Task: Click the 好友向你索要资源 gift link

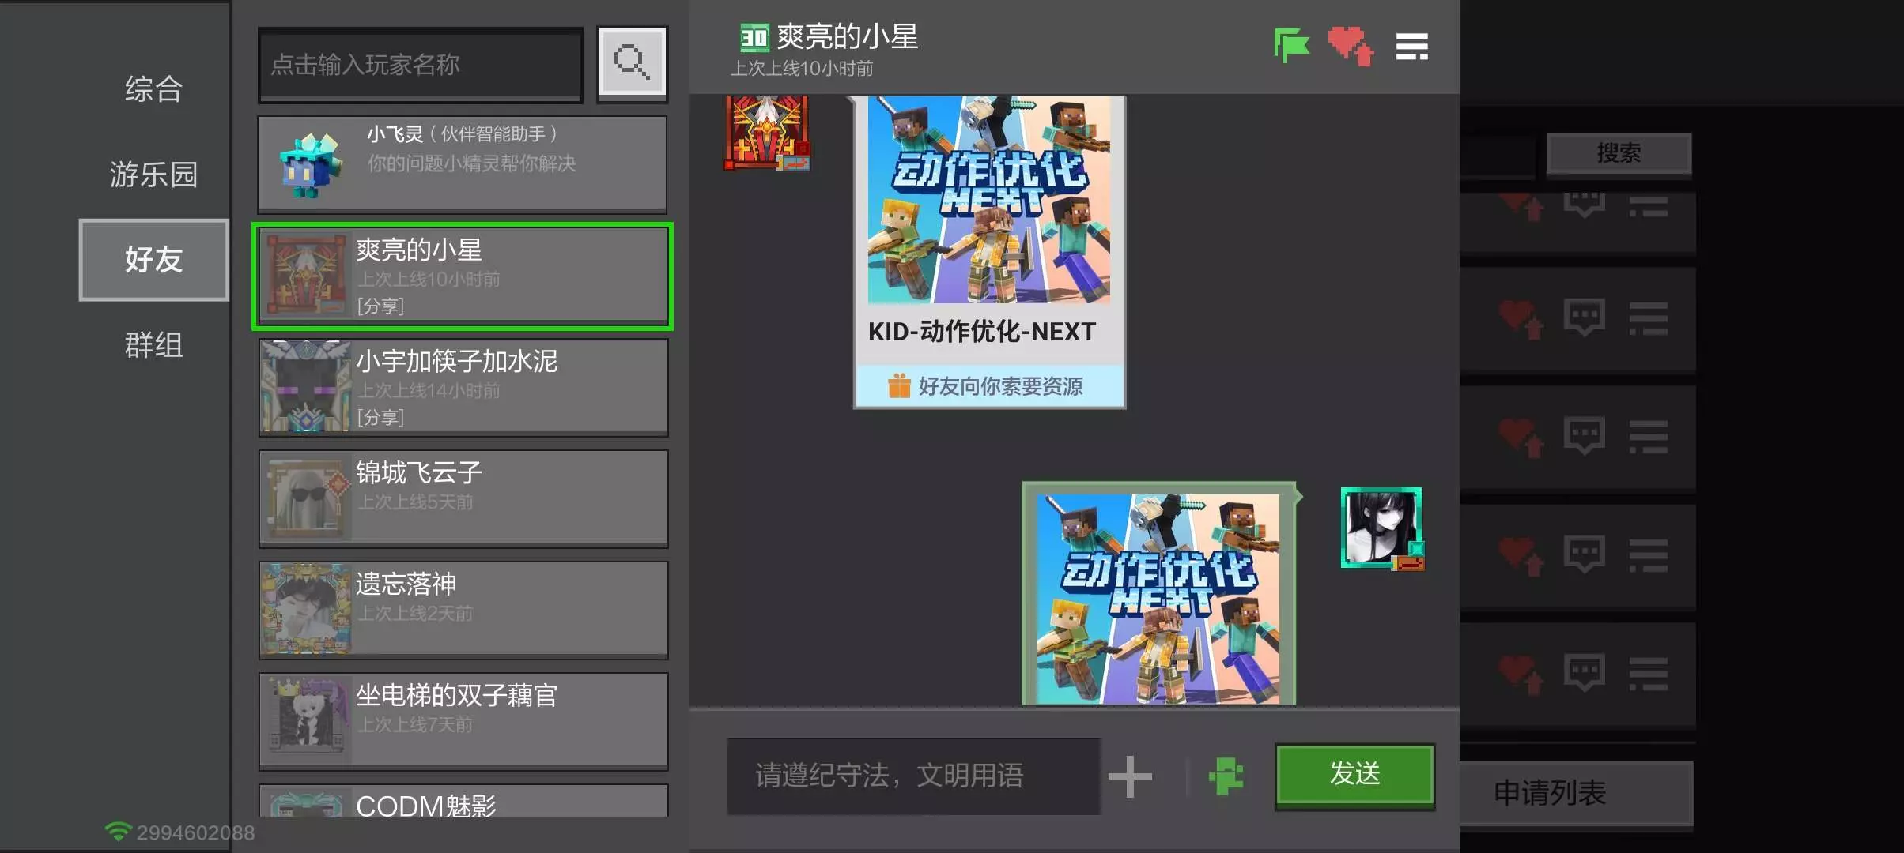Action: [x=989, y=386]
